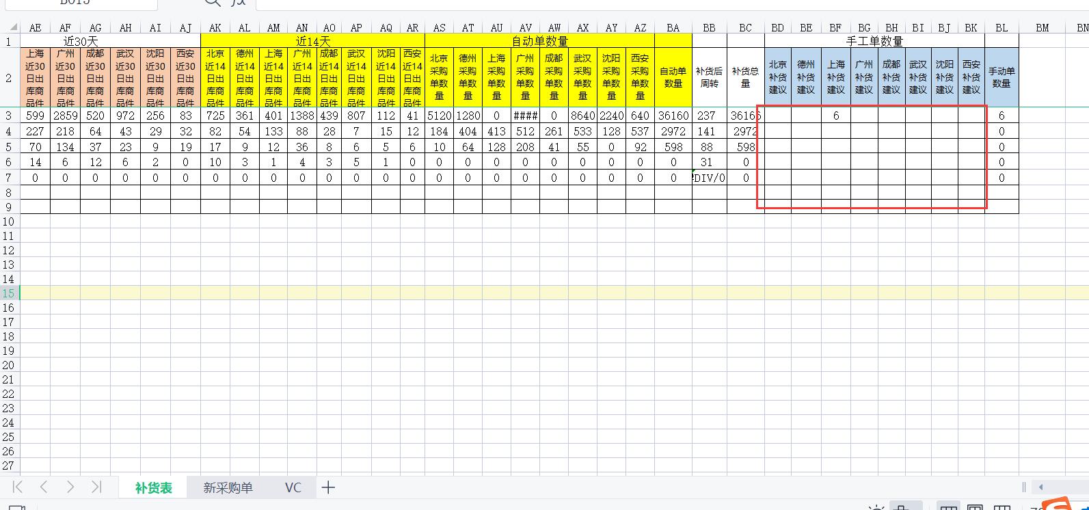Image resolution: width=1089 pixels, height=510 pixels.
Task: Select the #### overflow cell in column AV
Action: pyautogui.click(x=525, y=116)
